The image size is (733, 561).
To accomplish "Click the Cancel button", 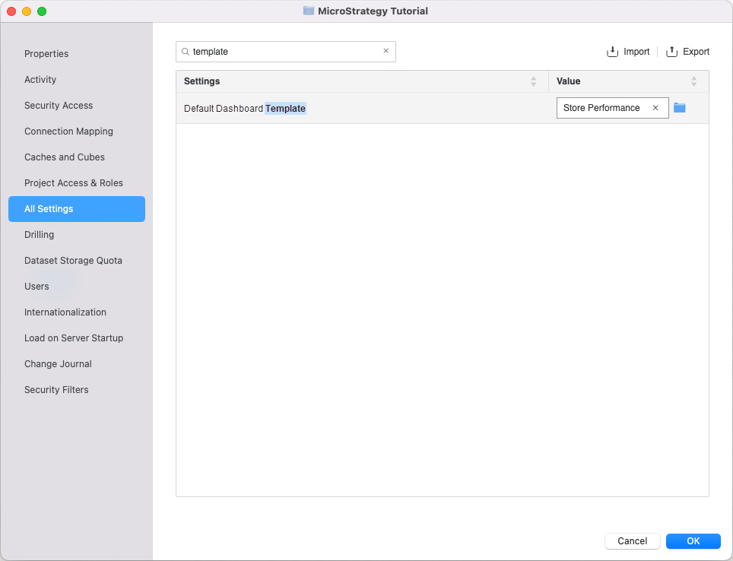I will (632, 541).
